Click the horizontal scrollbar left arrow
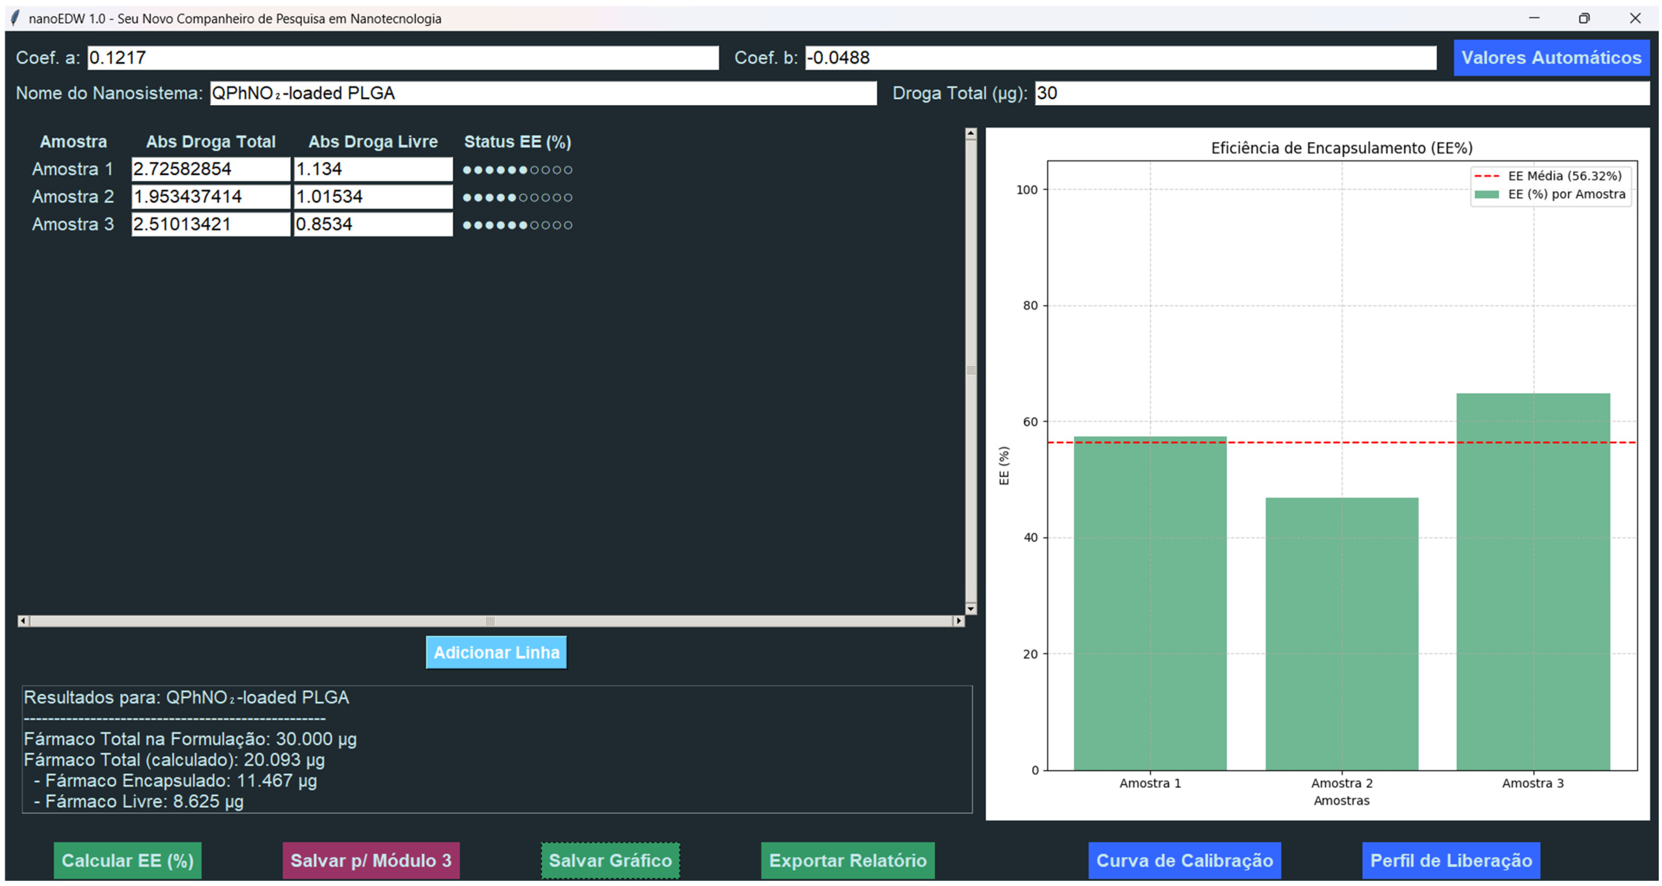This screenshot has height=886, width=1662. pos(23,620)
